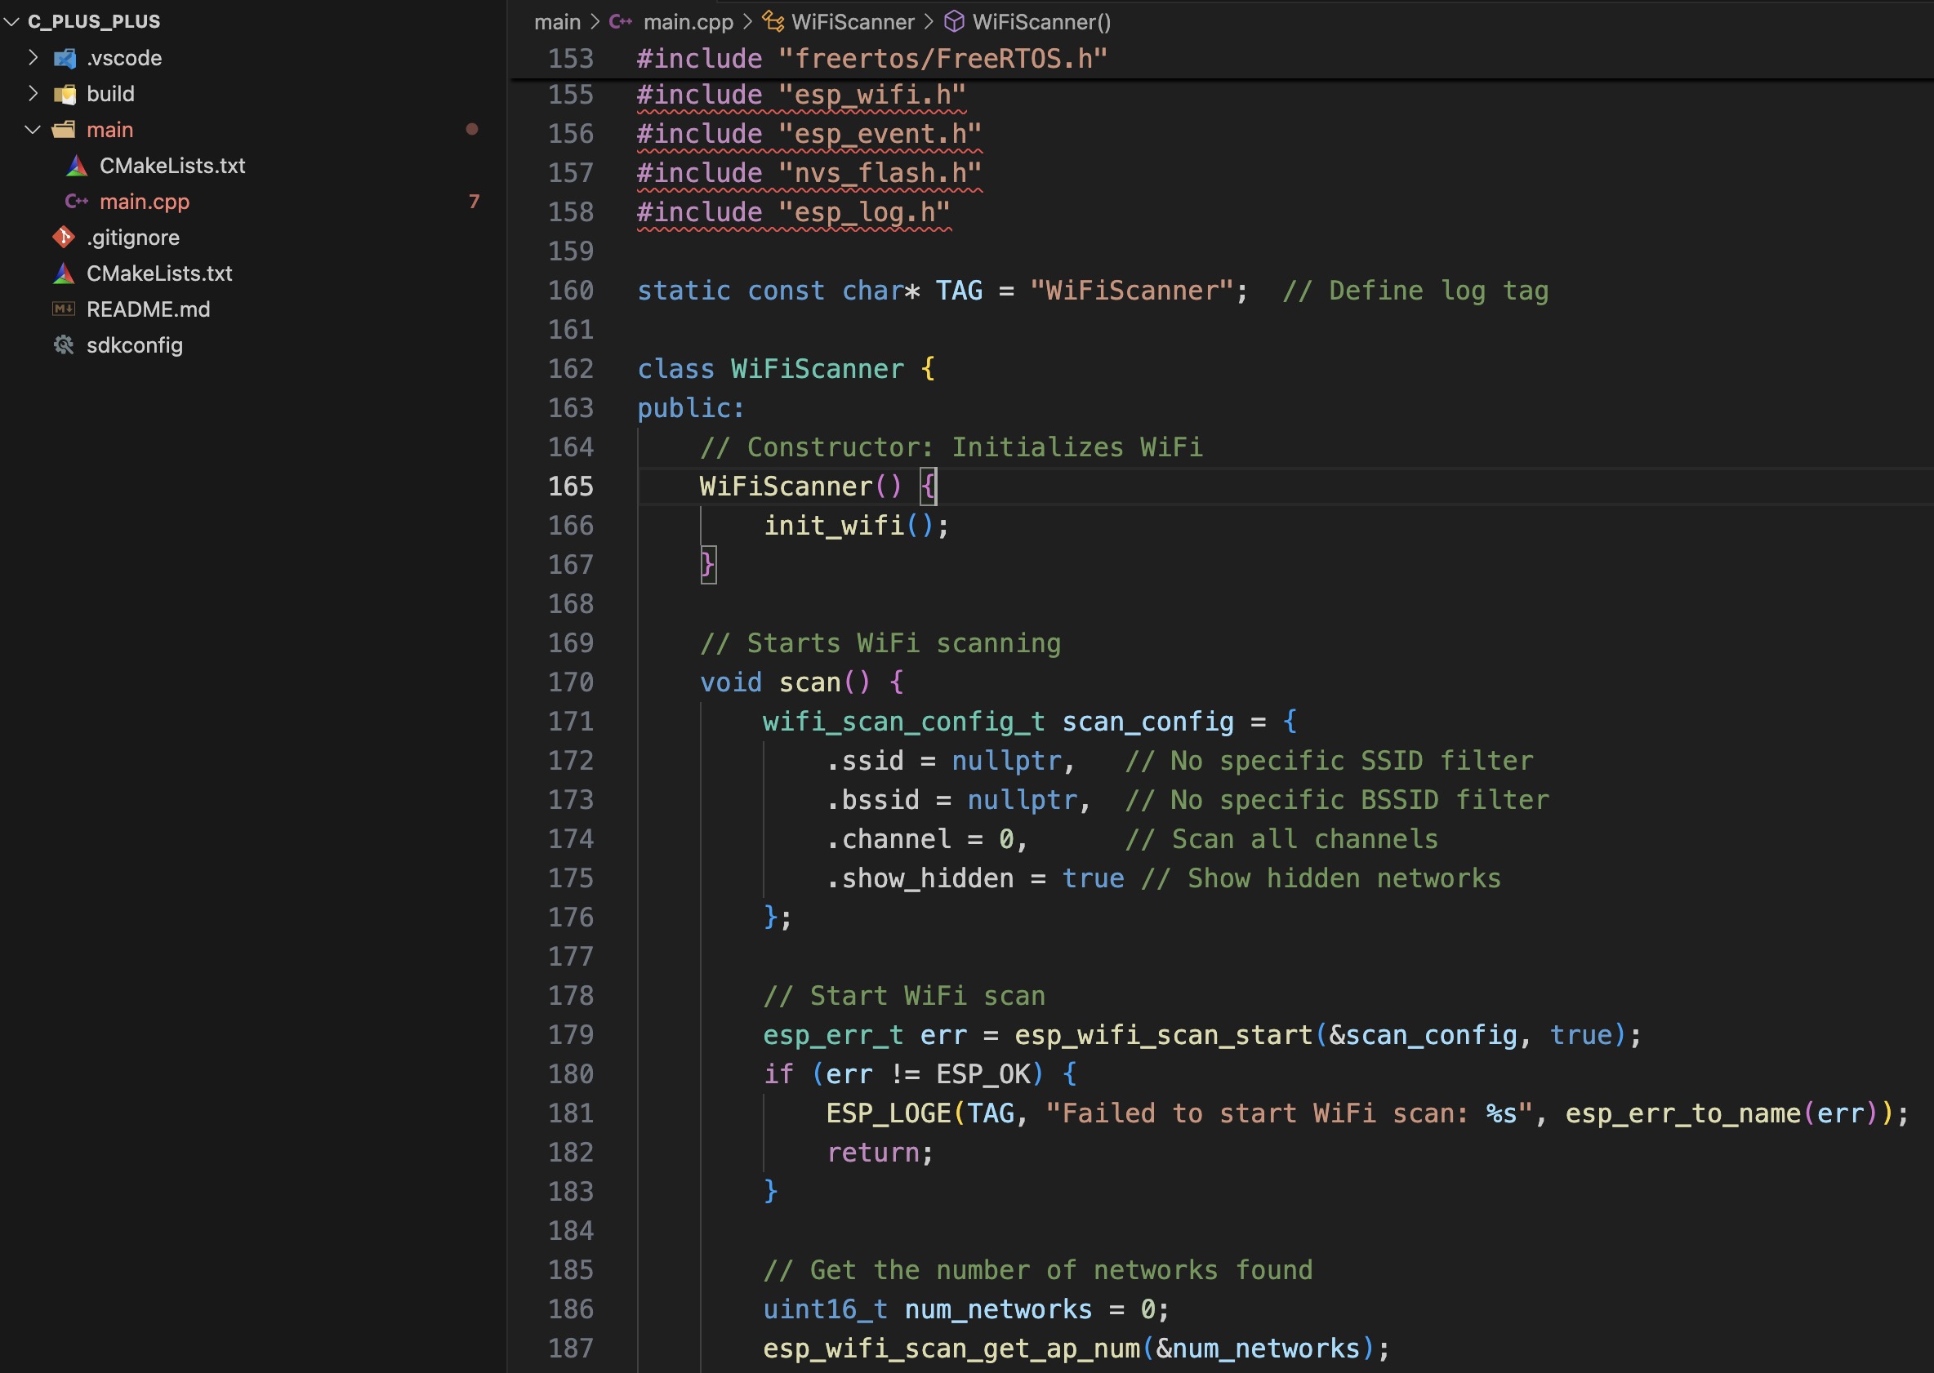Click the .show_hidden = true assignment
The width and height of the screenshot is (1934, 1373).
975,878
